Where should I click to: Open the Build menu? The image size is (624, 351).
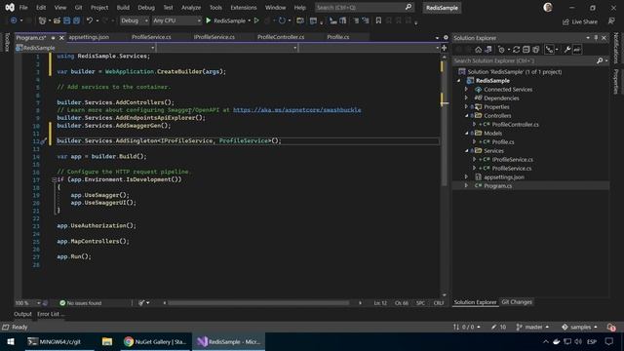tap(123, 8)
